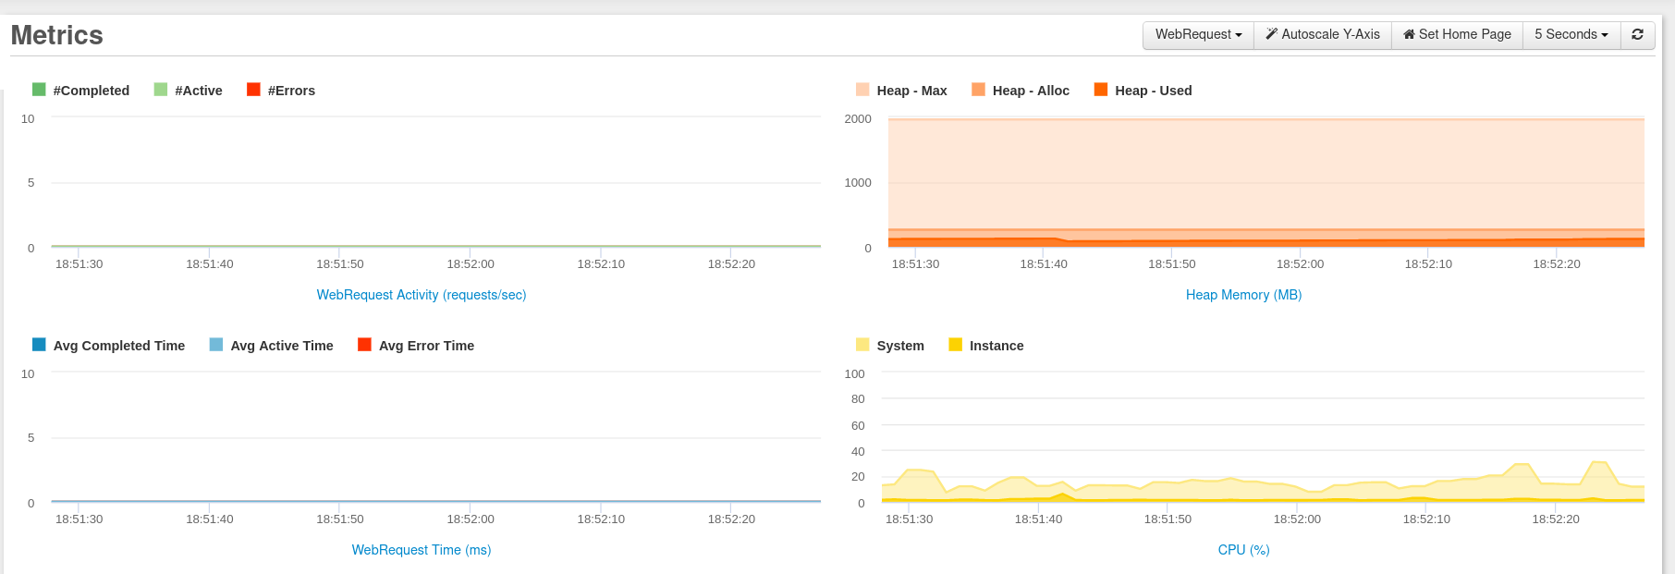The image size is (1675, 574).
Task: Click the Avg Active Time legend label
Action: tap(282, 346)
